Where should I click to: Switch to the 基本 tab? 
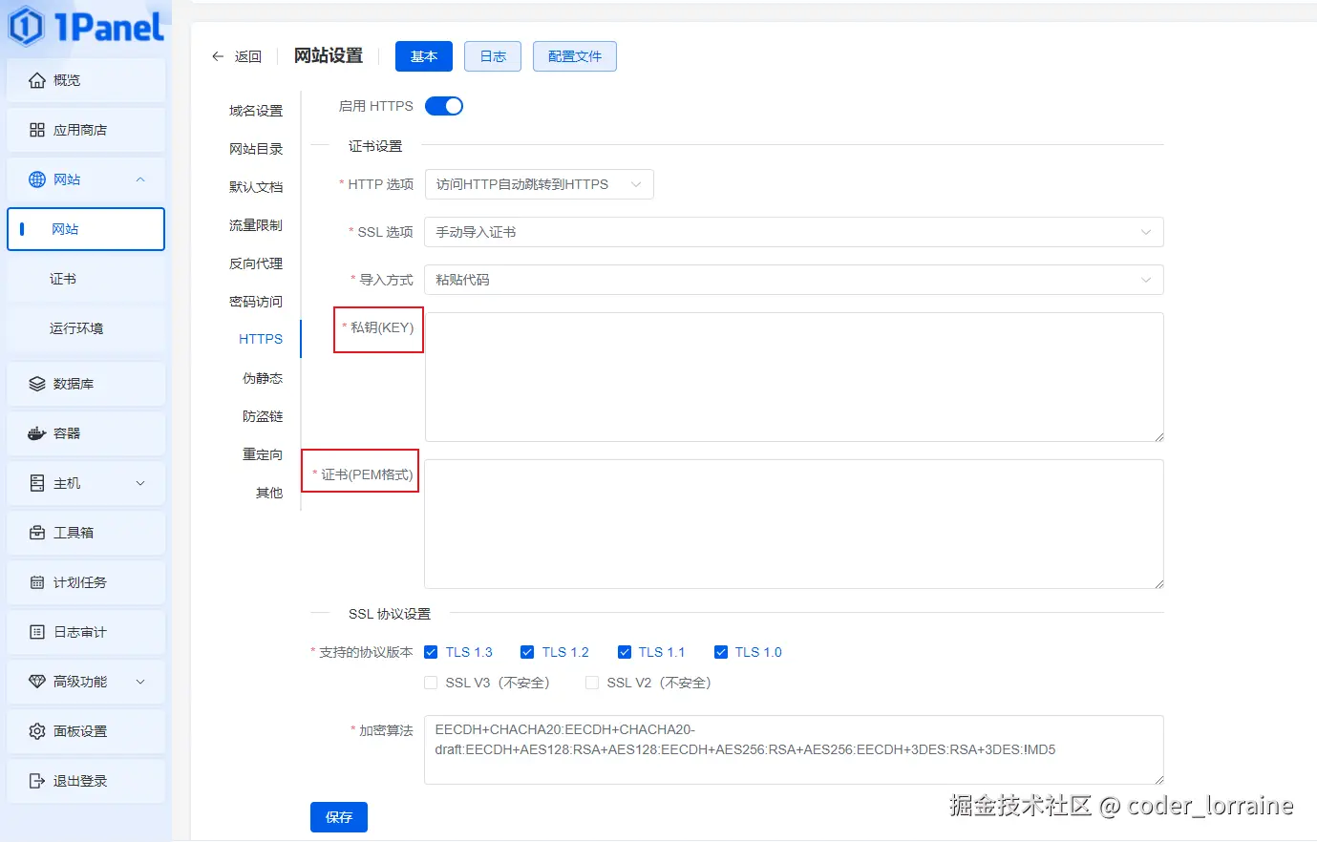424,56
